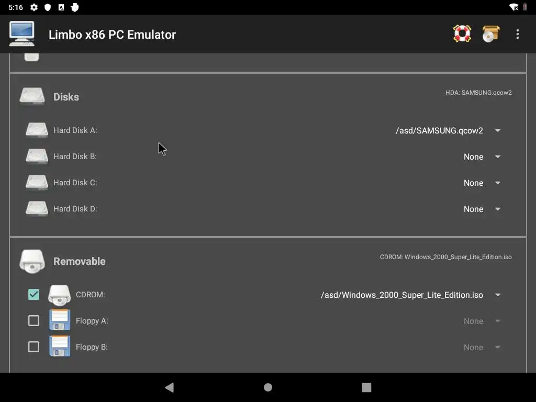Open Hard Disk A dropdown showing SAMSUNG.qcow2
Viewport: 536px width, 402px height.
pos(448,130)
